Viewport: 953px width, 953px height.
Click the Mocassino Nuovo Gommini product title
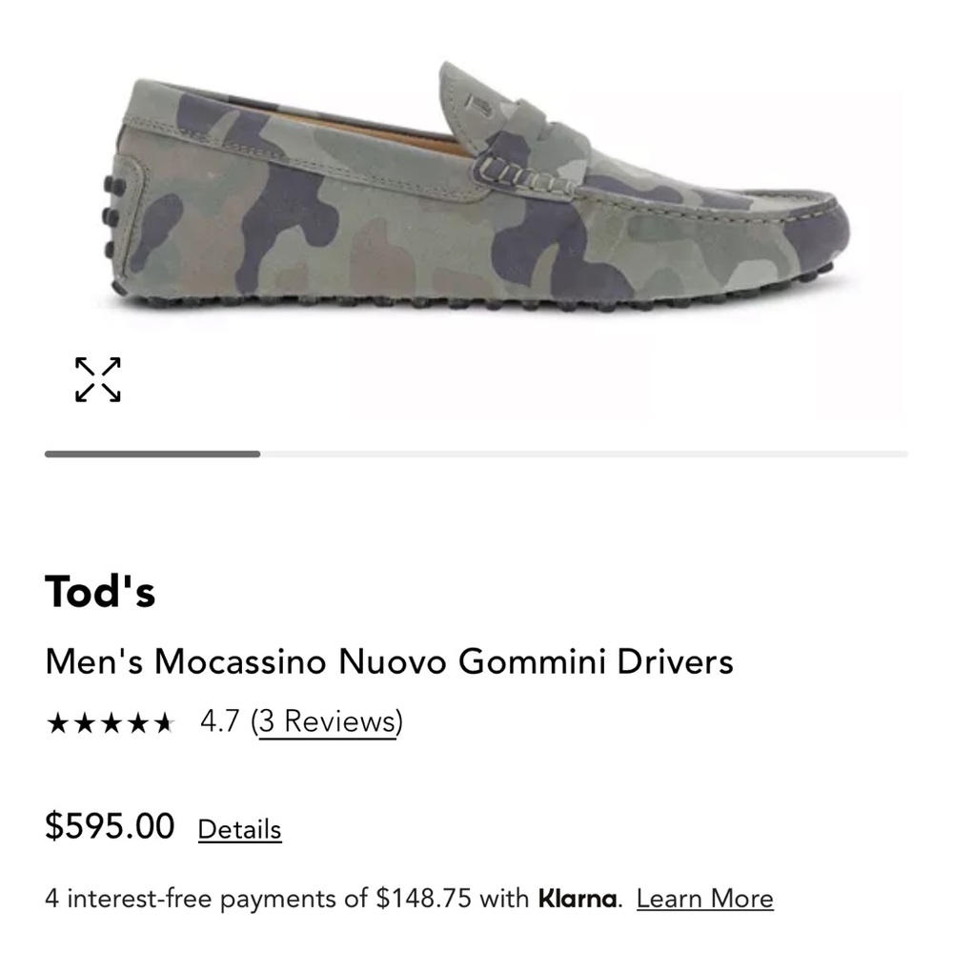(x=391, y=661)
